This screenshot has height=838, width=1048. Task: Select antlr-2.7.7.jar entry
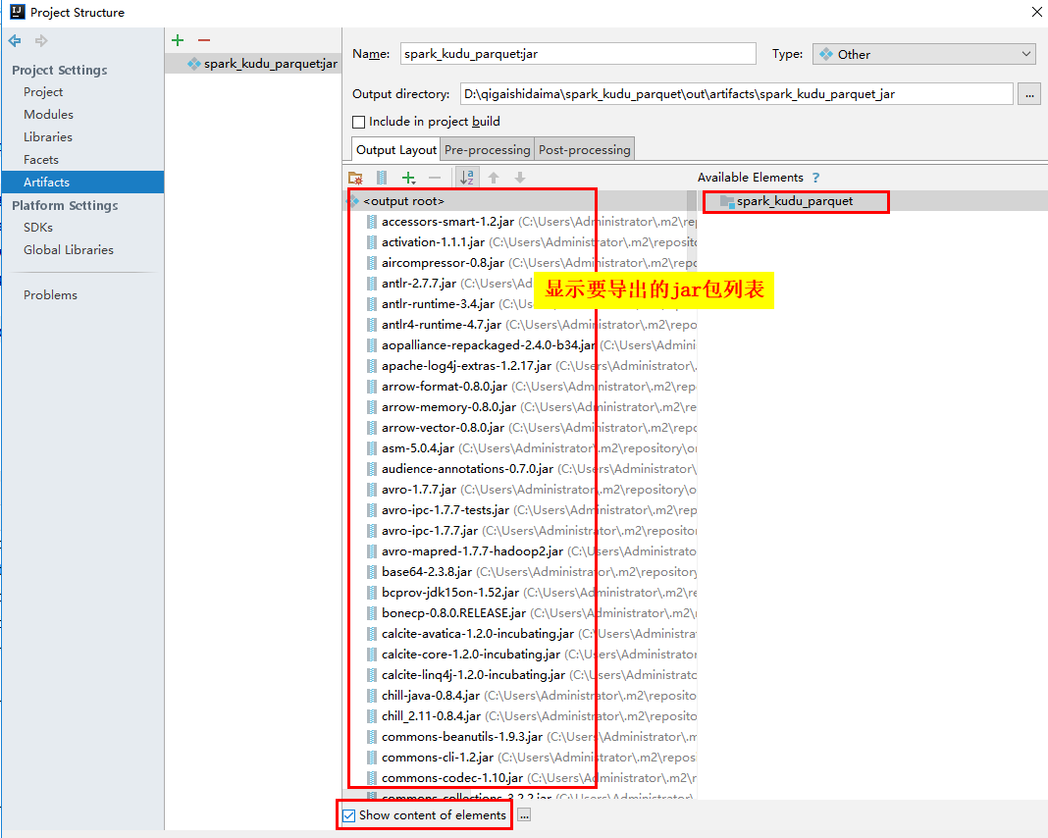(x=419, y=284)
